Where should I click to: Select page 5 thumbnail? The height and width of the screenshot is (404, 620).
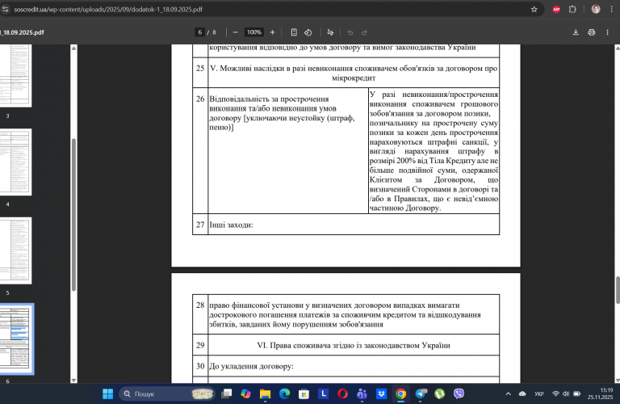[x=15, y=250]
